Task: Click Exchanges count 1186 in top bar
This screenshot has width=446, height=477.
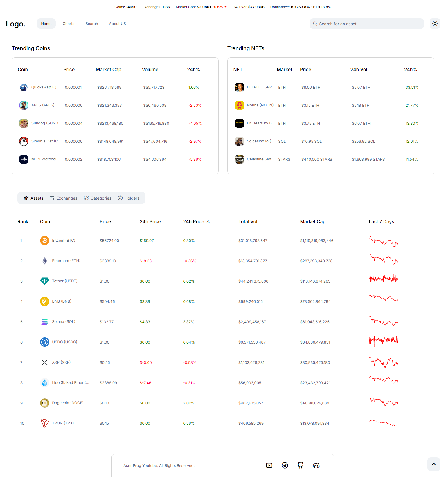Action: pyautogui.click(x=166, y=7)
